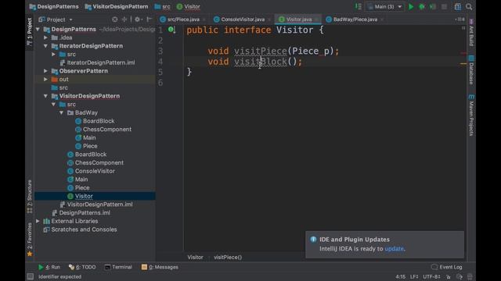Screen dimensions: 501x281
Task: Switch to the ConsoleVisitor.java tab
Action: coord(243,20)
